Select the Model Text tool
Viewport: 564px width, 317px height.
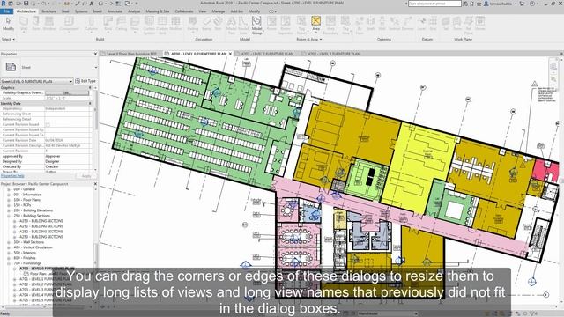(x=231, y=26)
